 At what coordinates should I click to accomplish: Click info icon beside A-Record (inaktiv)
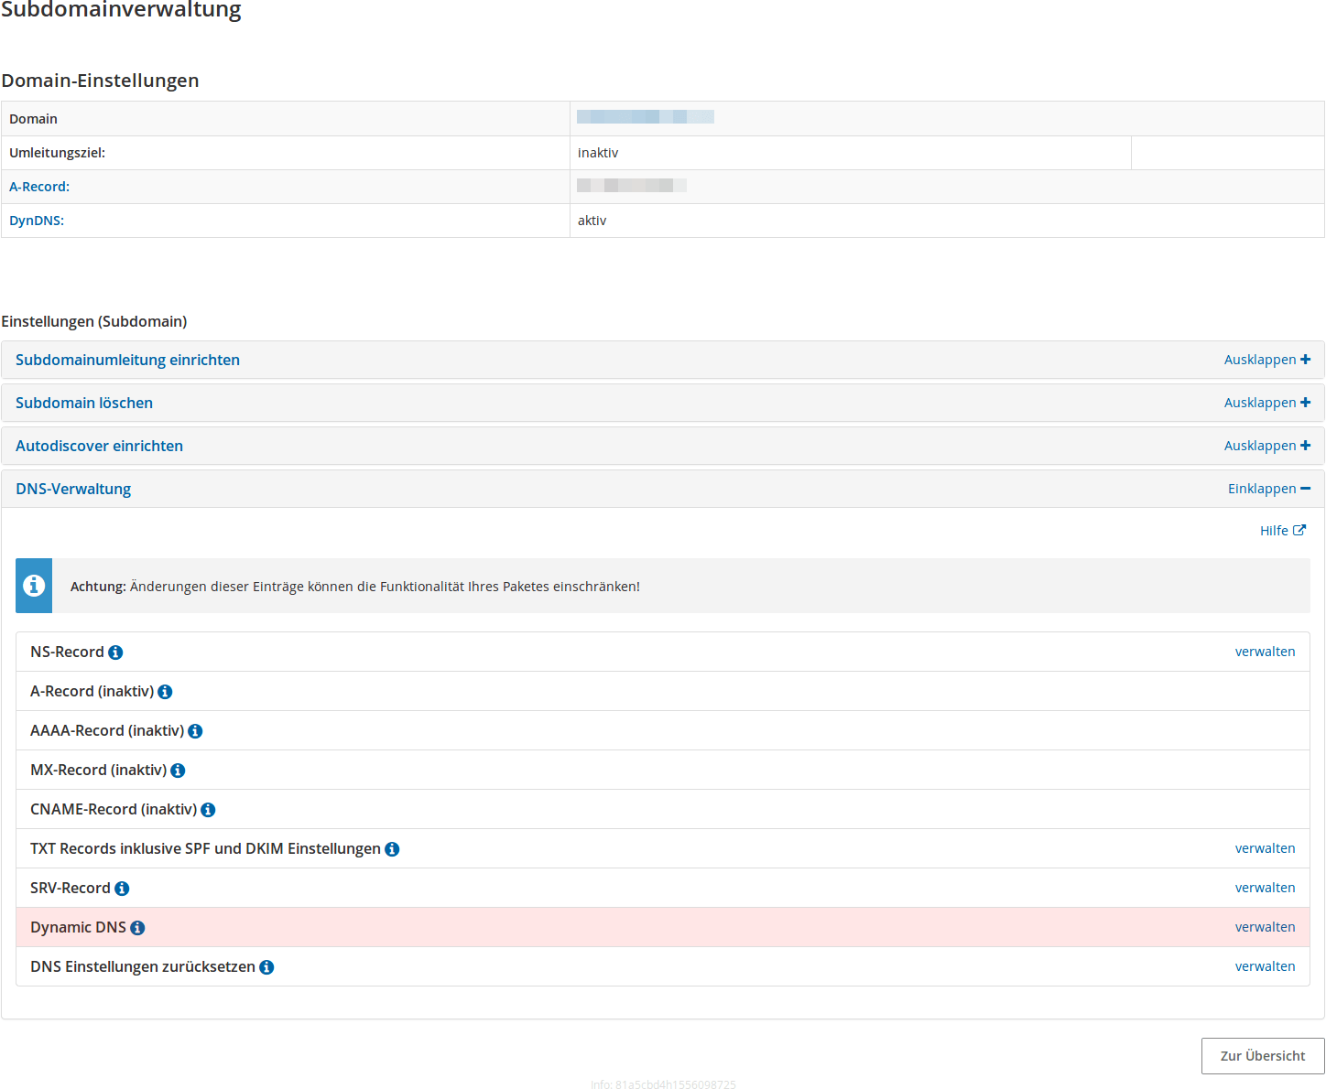coord(165,692)
